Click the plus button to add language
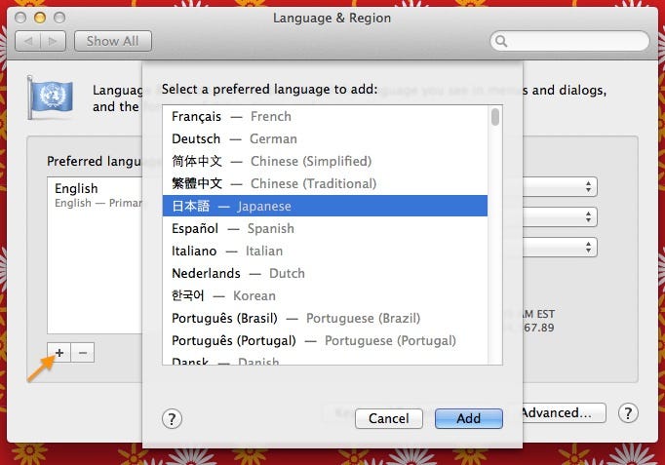This screenshot has width=665, height=465. pos(59,353)
